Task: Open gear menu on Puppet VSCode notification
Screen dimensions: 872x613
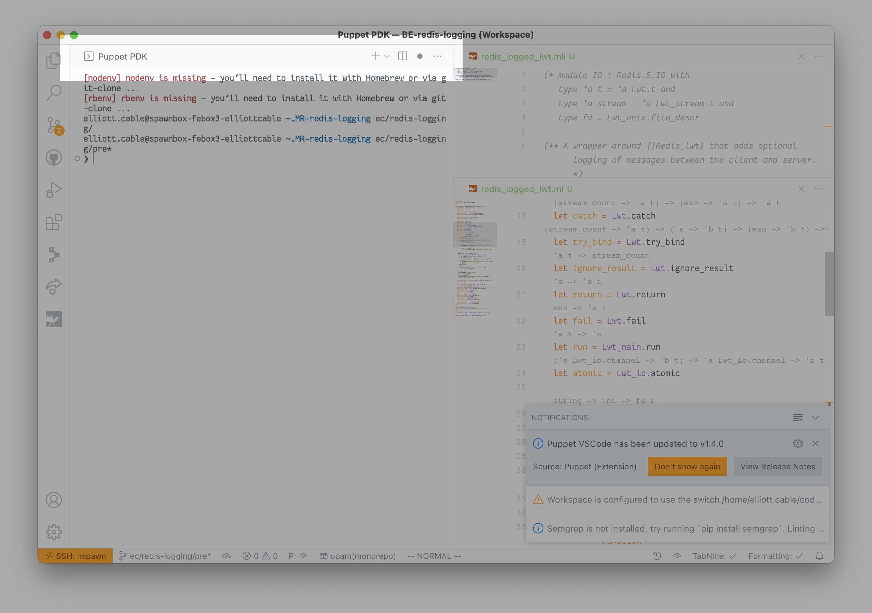Action: click(x=798, y=443)
